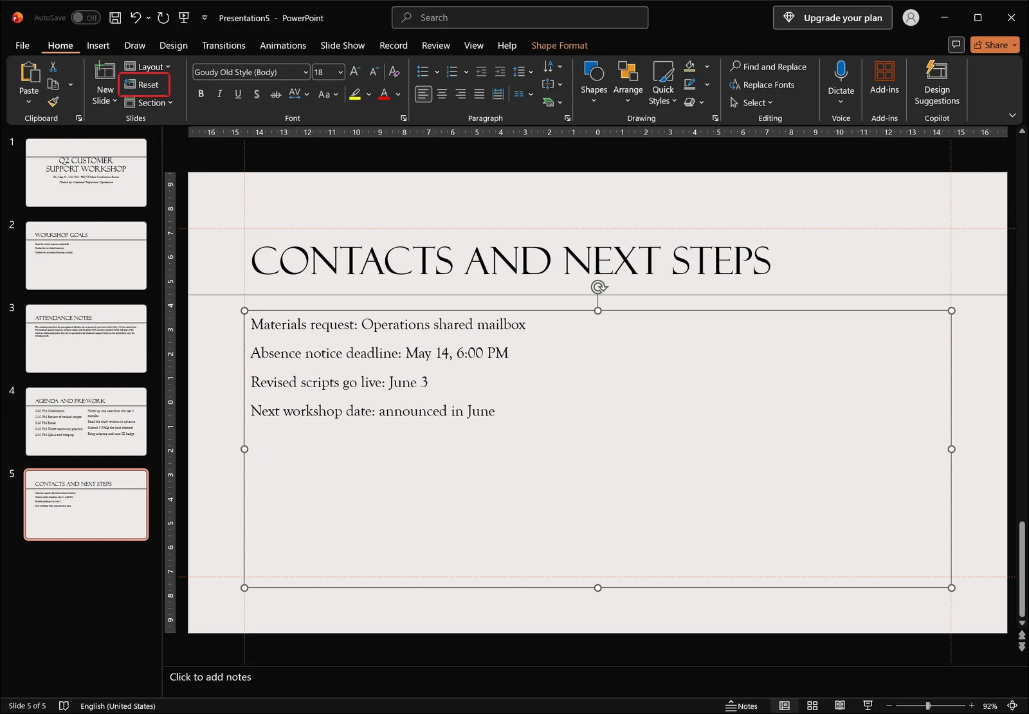This screenshot has width=1029, height=714.
Task: Switch to the Design tab
Action: tap(174, 45)
